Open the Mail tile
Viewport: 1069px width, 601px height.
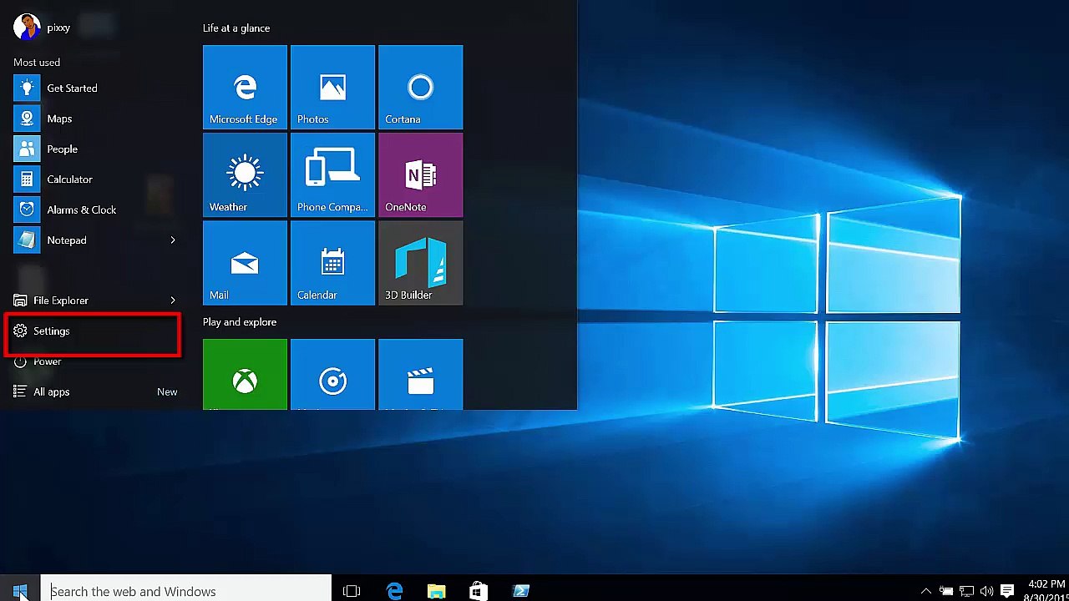pos(245,263)
